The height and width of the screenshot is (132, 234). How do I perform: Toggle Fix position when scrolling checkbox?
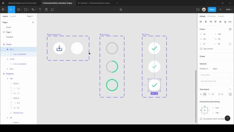point(201,119)
